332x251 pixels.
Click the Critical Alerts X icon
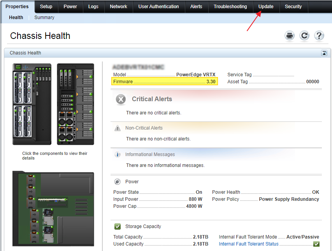(x=121, y=100)
